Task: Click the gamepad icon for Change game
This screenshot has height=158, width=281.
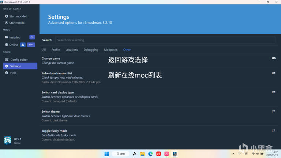Action: point(274,58)
